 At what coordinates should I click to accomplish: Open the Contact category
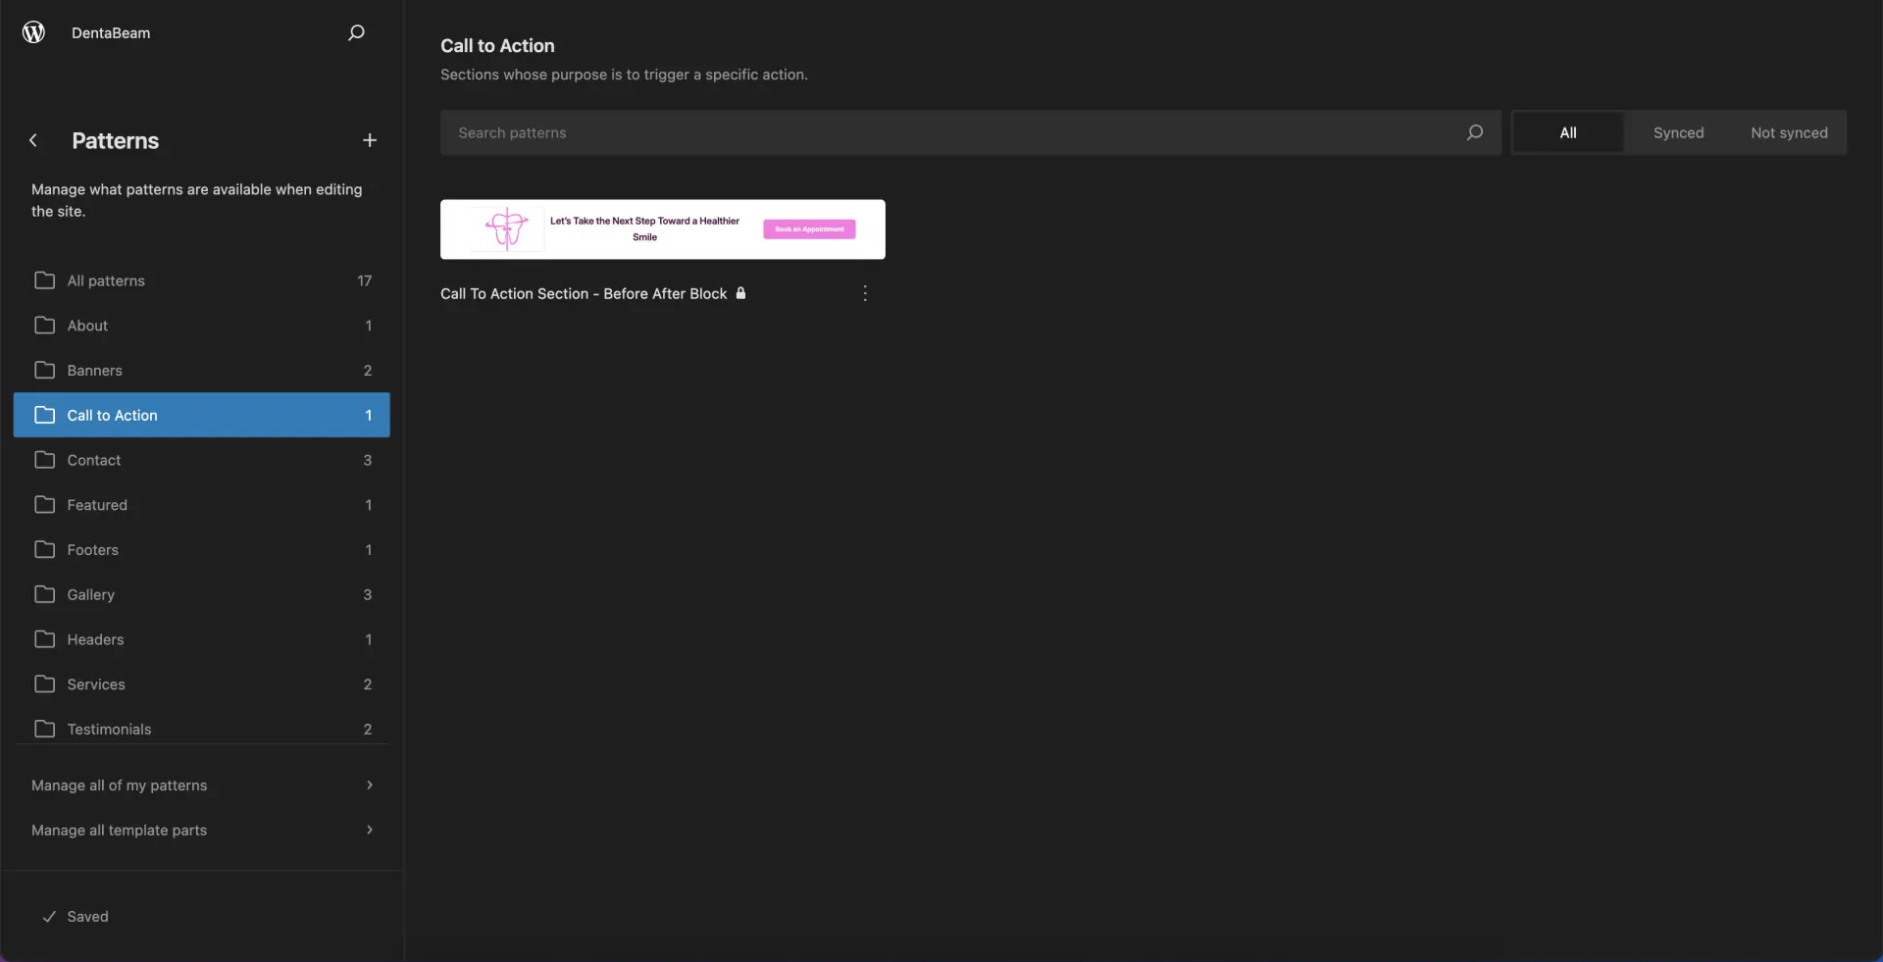202,460
